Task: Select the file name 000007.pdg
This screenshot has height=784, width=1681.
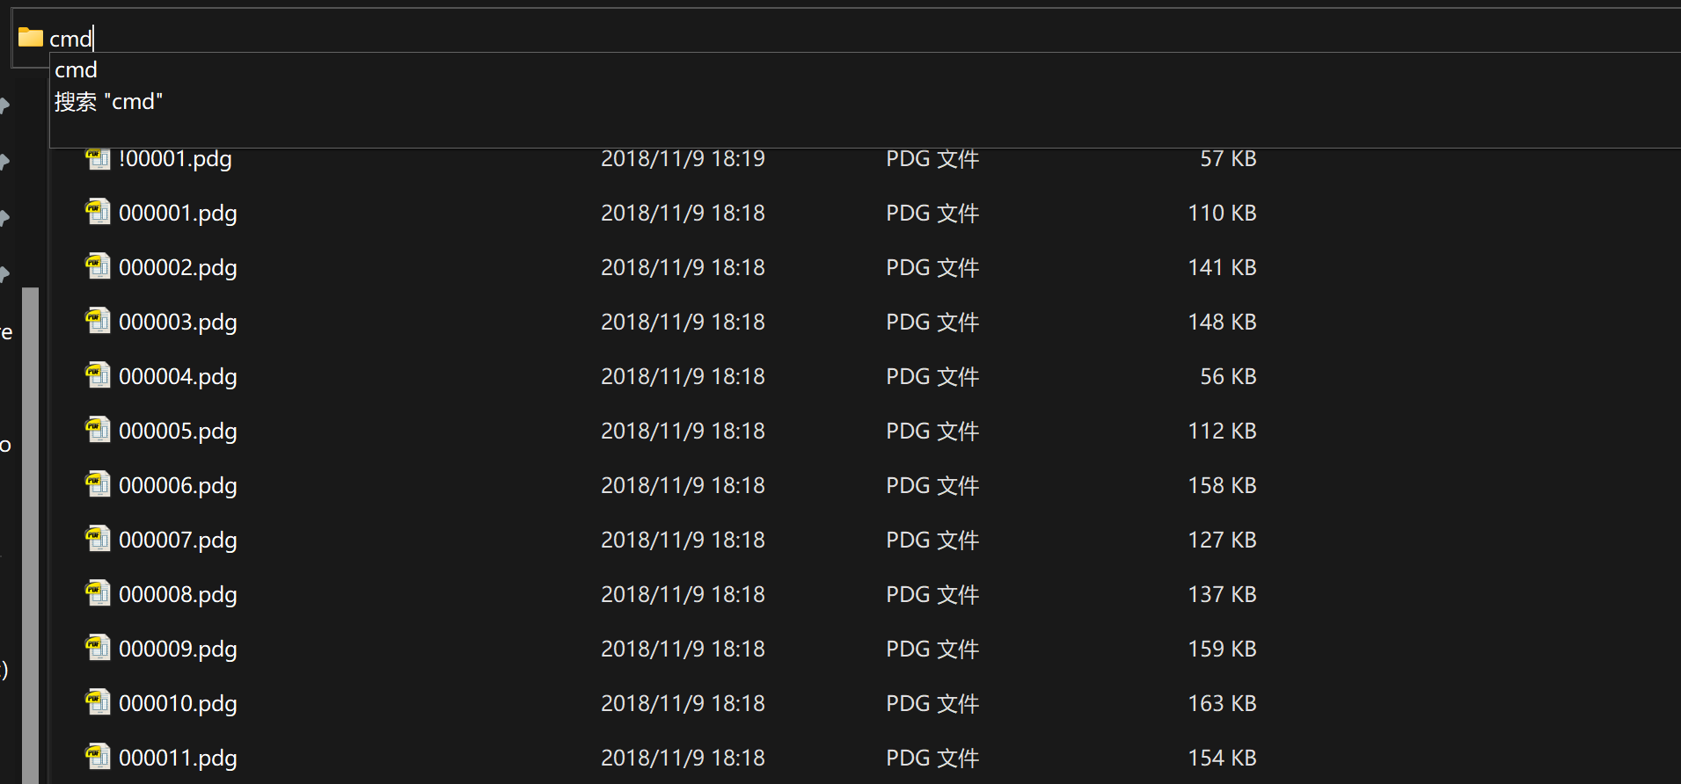Action: point(178,541)
